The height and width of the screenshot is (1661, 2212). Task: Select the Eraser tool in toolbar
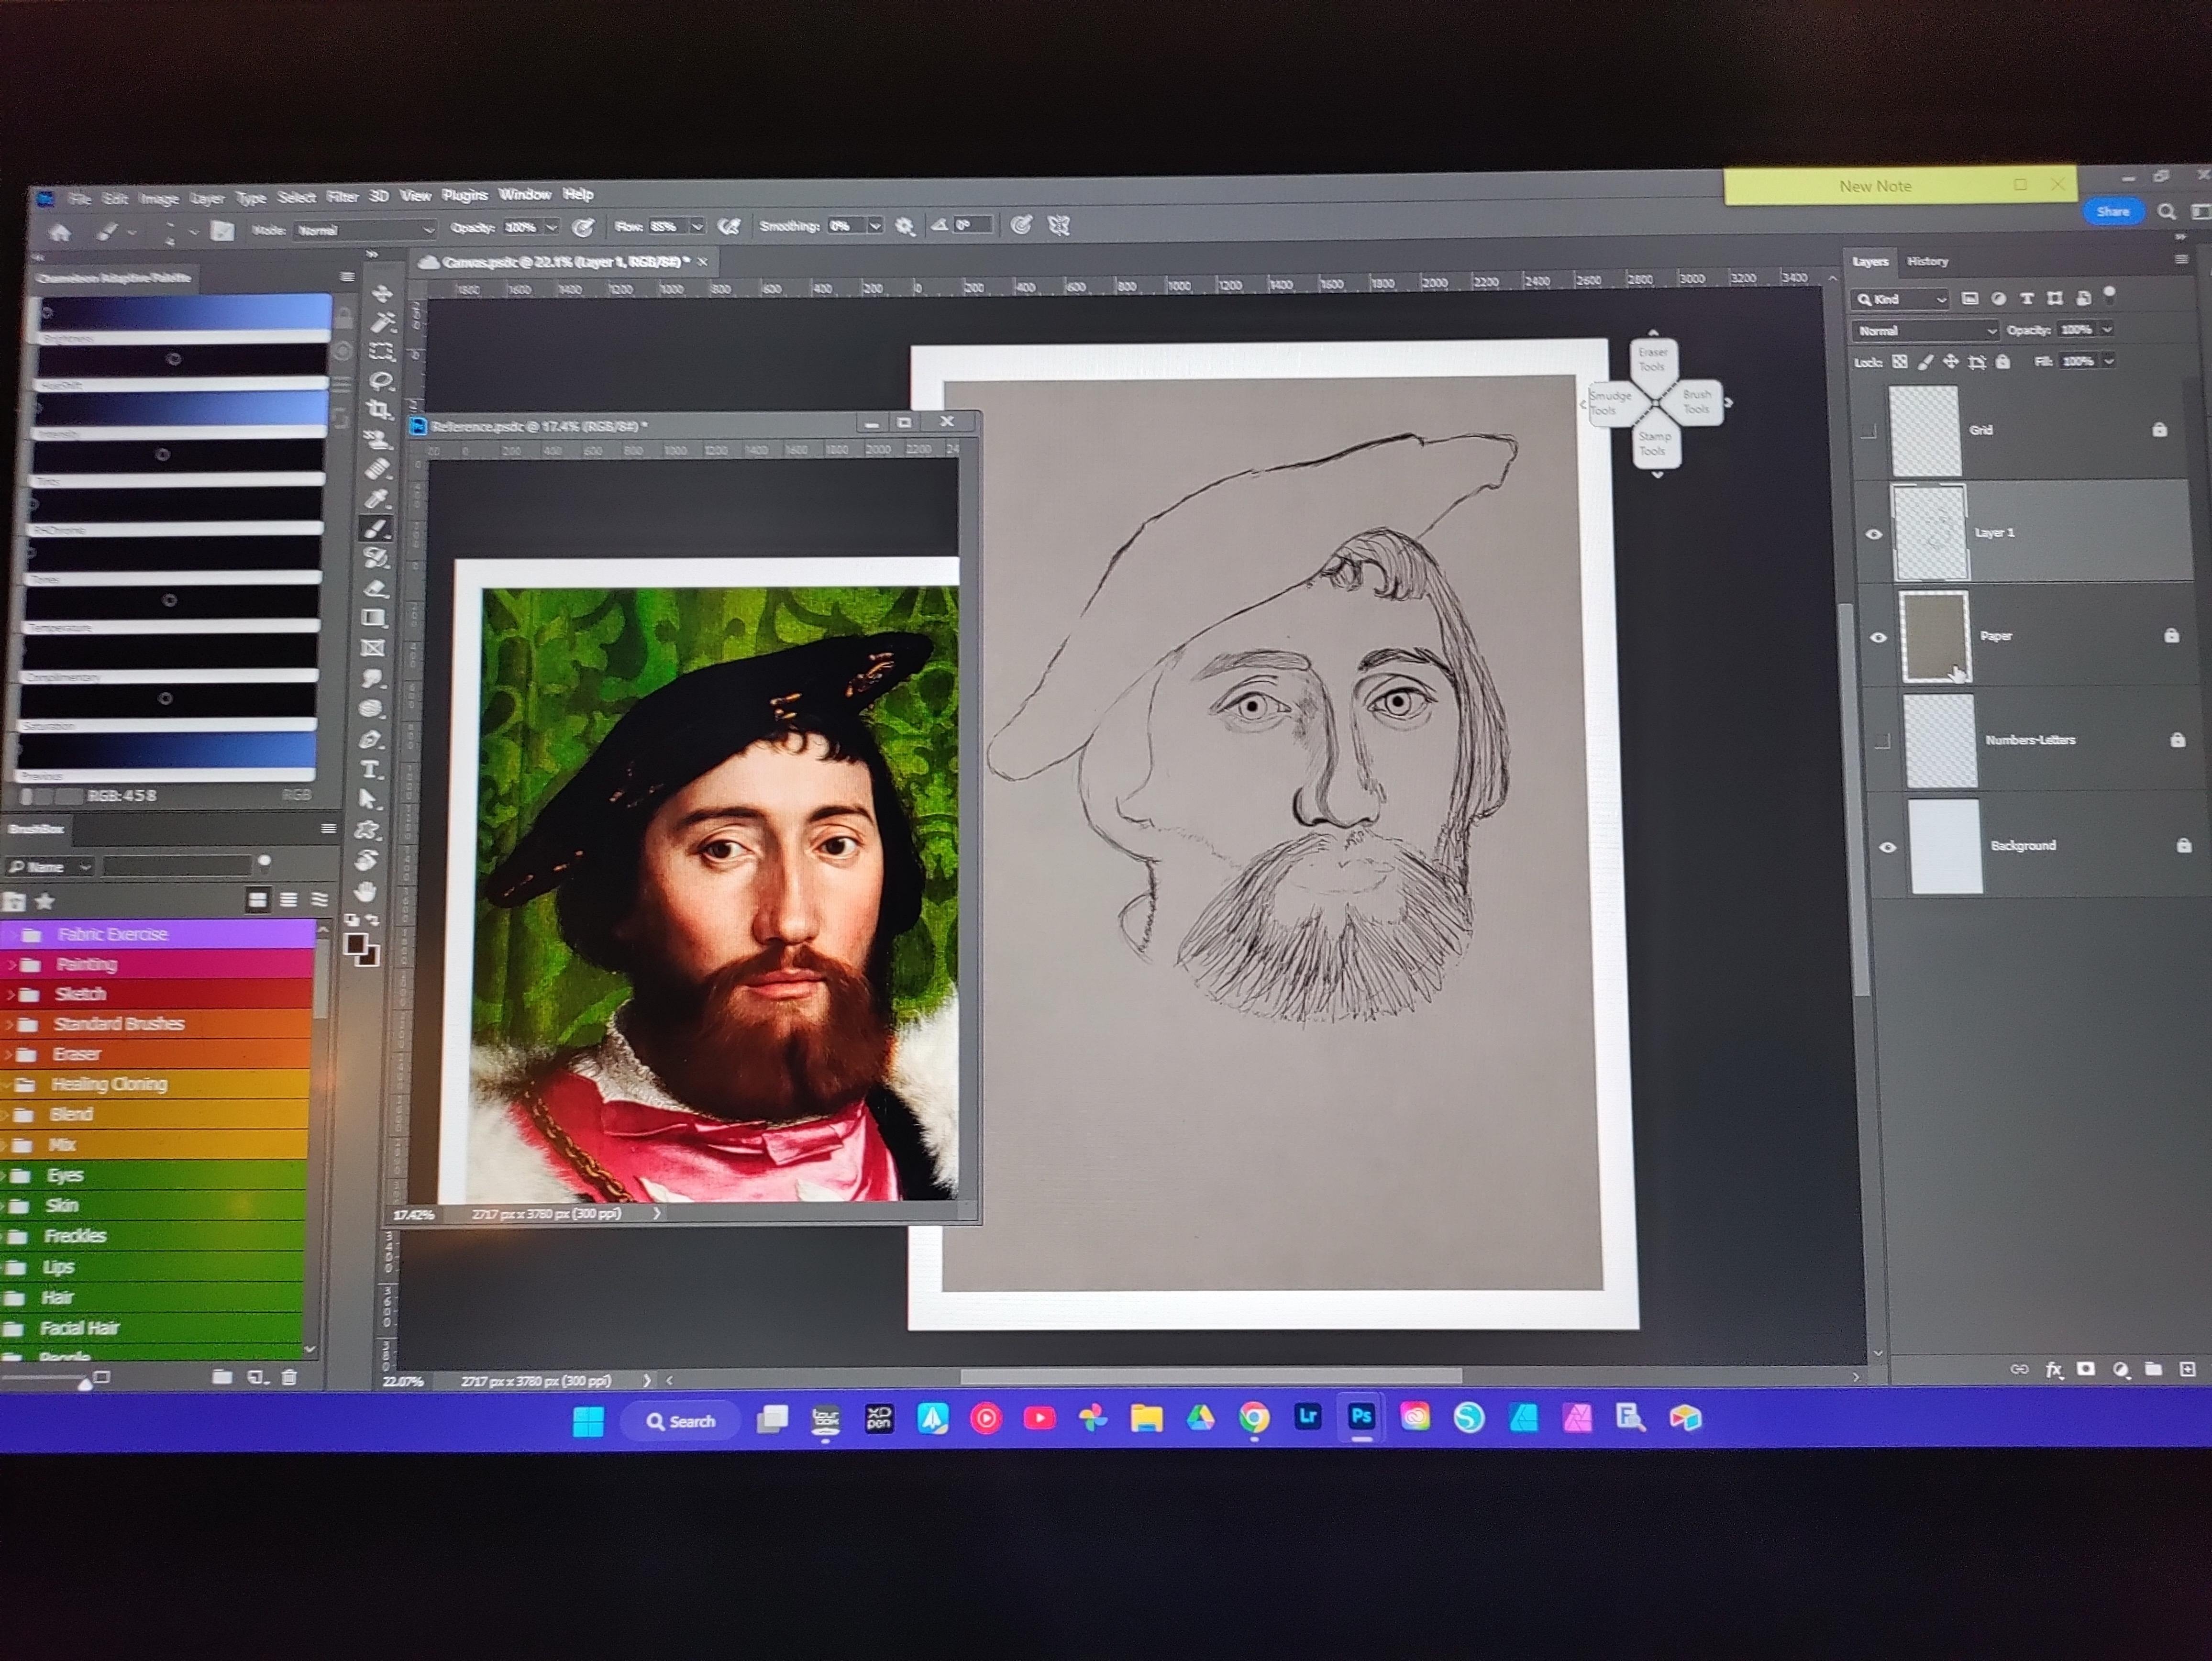pyautogui.click(x=375, y=588)
